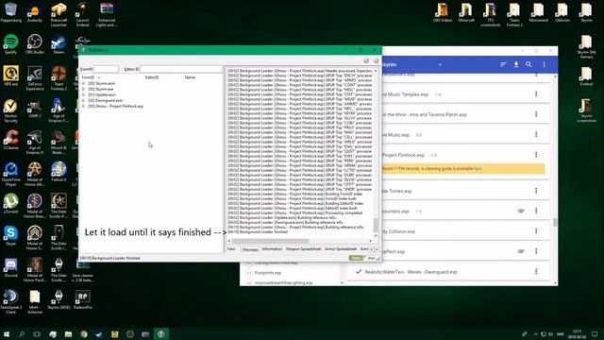Viewport: 604px width, 340px height.
Task: Open menu for RealisticWaterTwo Waves Dawnguard.esp card
Action: point(536,271)
